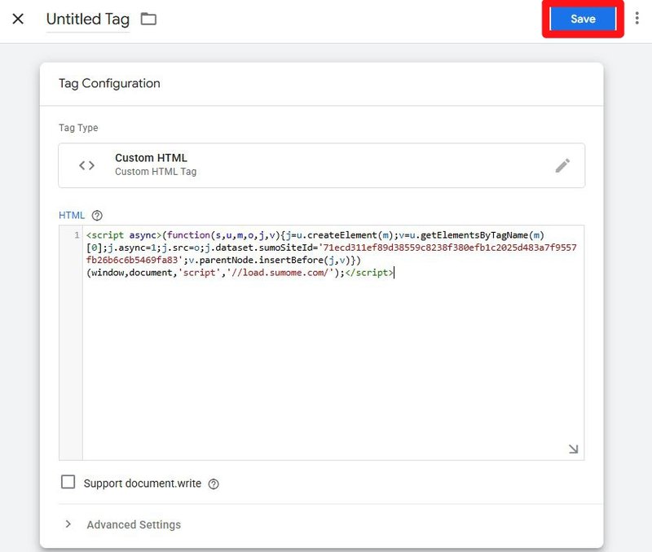The height and width of the screenshot is (552, 652).
Task: Select the Custom HTML tag type title
Action: tap(151, 158)
